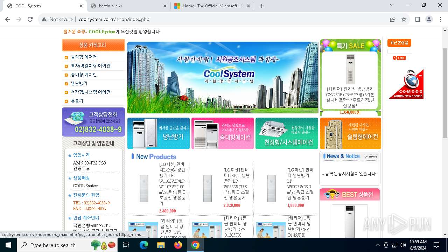Click the Windows taskbar search box
This screenshot has width=448, height=252.
click(68, 245)
